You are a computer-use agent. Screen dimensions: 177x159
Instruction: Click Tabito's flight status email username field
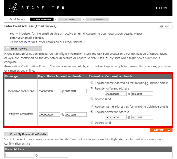[x=49, y=114]
